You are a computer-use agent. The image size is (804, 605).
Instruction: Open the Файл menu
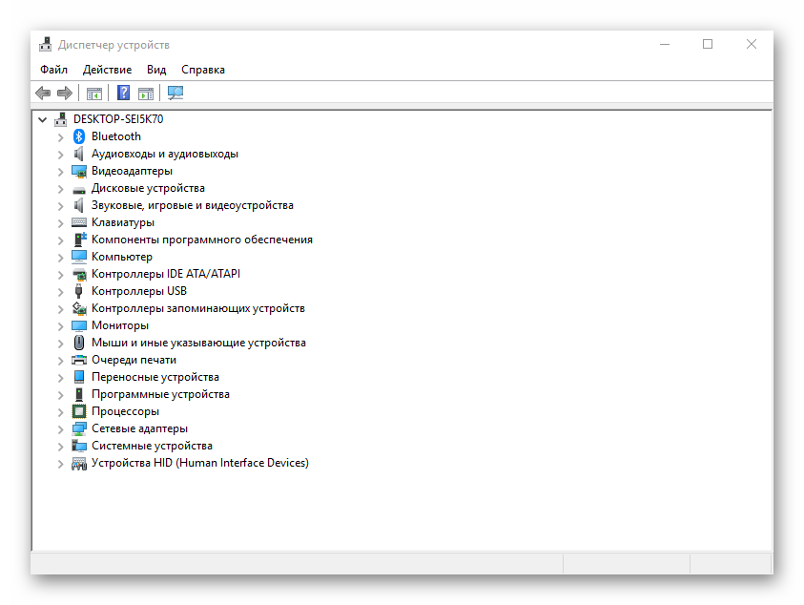(53, 70)
